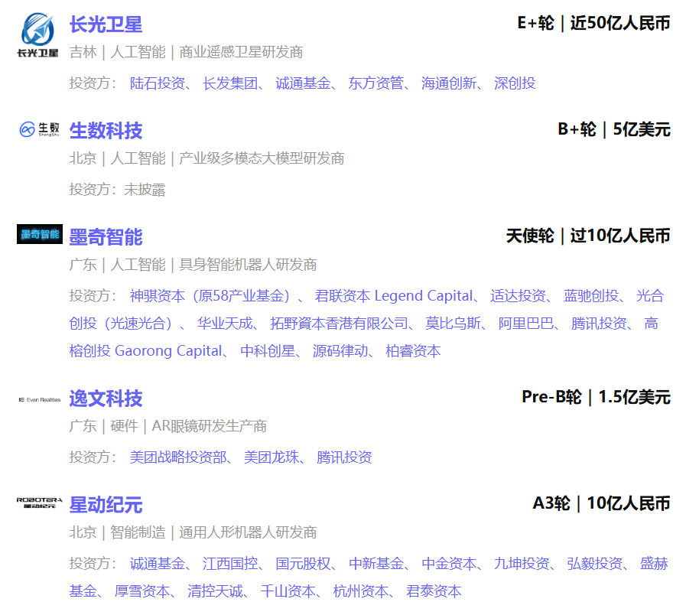Open 诚通基金 under 长光卫星
Screen dimensions: 686x615
(x=303, y=83)
